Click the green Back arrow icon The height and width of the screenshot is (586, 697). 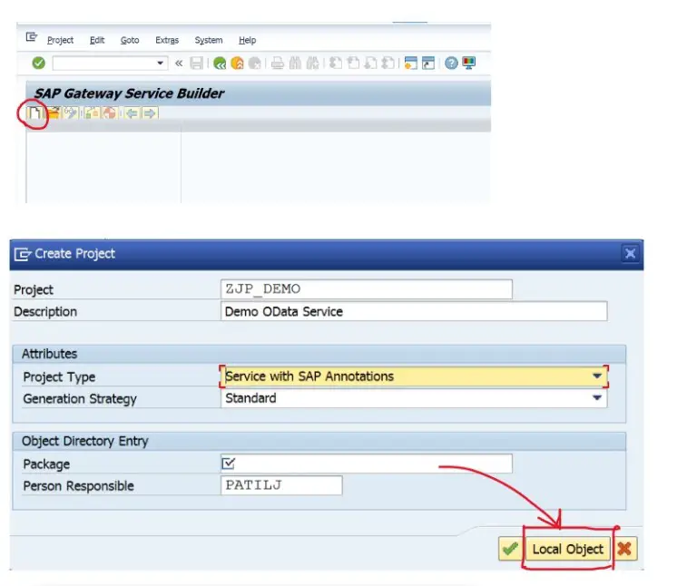pos(220,63)
